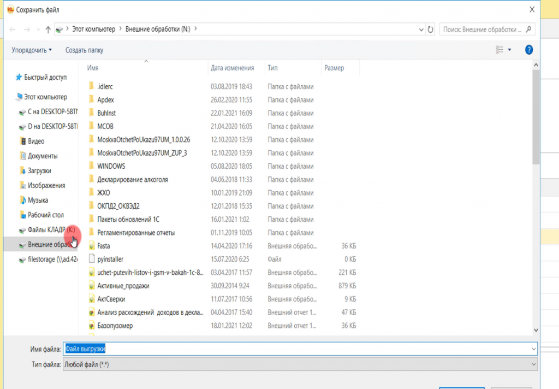The image size is (559, 389).
Task: Click the help question mark icon
Action: pos(528,50)
